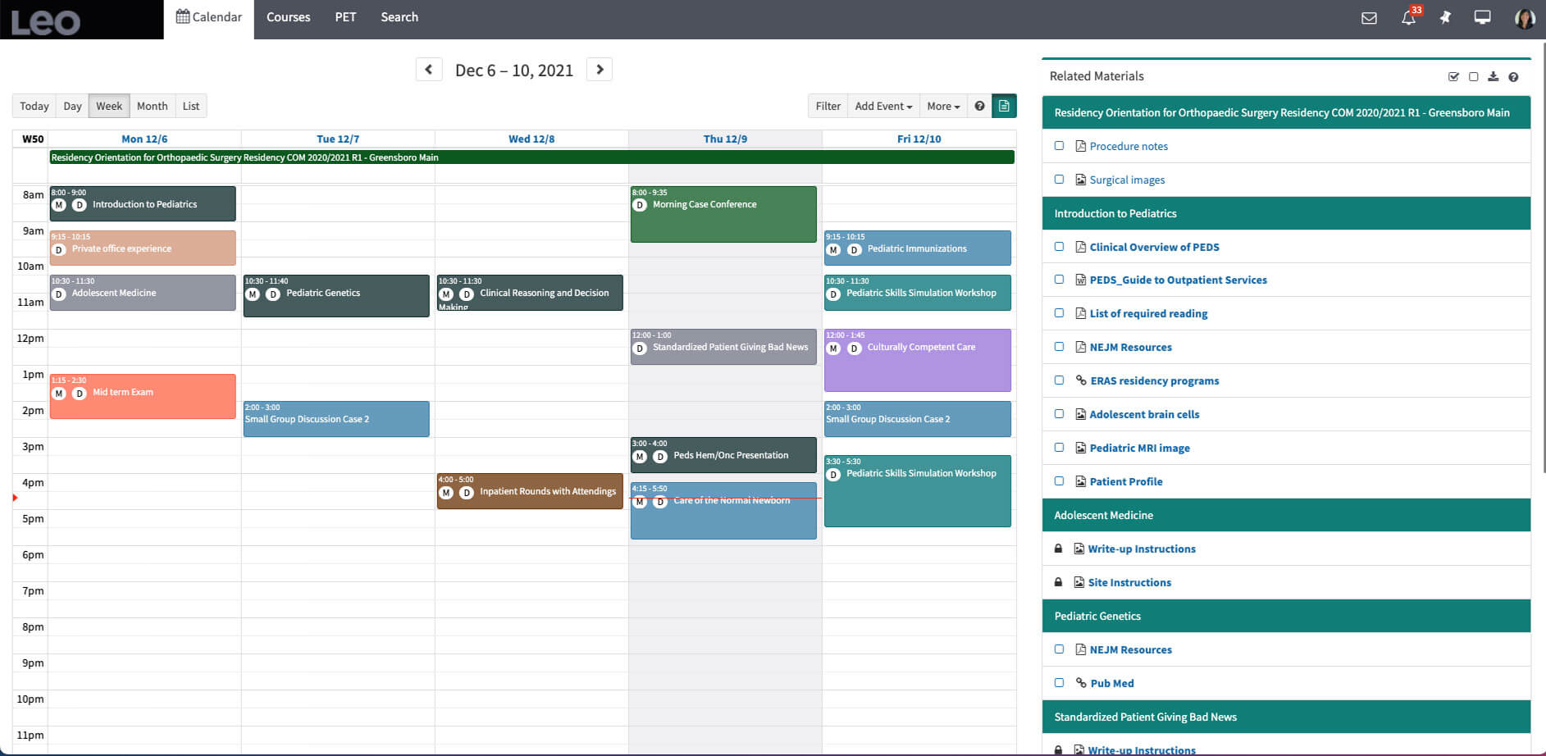Click the Today button
Image resolution: width=1546 pixels, height=756 pixels.
click(x=34, y=106)
